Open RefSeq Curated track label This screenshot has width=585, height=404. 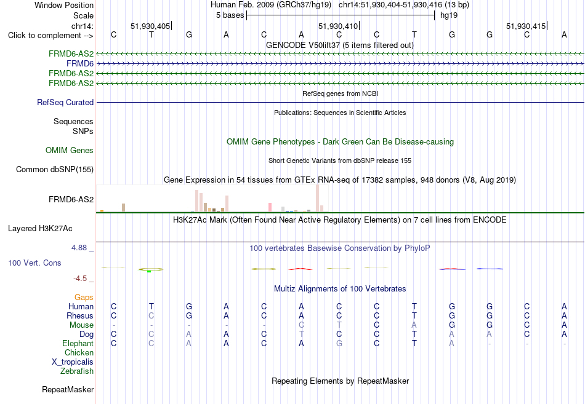(x=65, y=103)
